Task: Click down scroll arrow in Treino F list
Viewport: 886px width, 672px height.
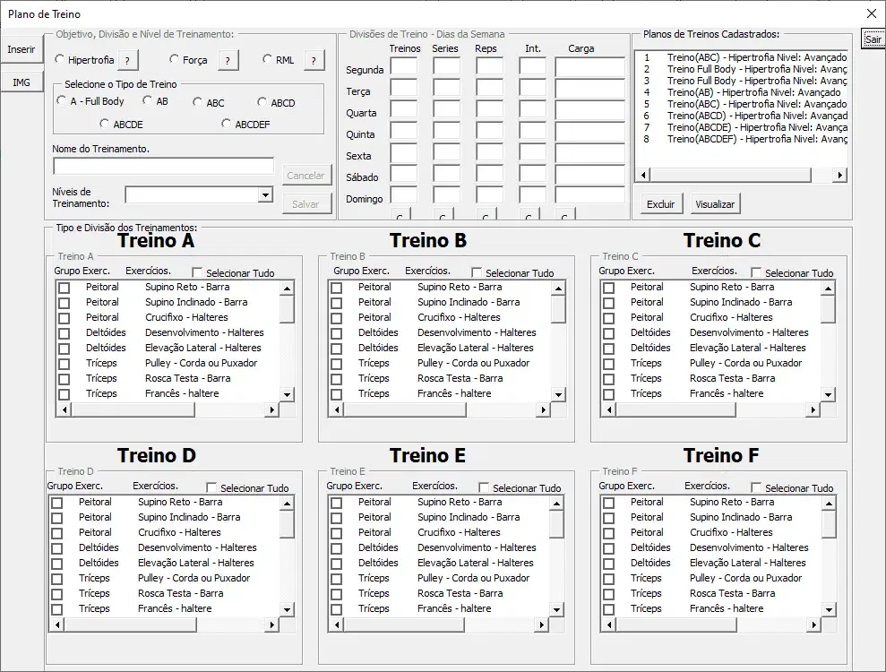Action: [829, 609]
